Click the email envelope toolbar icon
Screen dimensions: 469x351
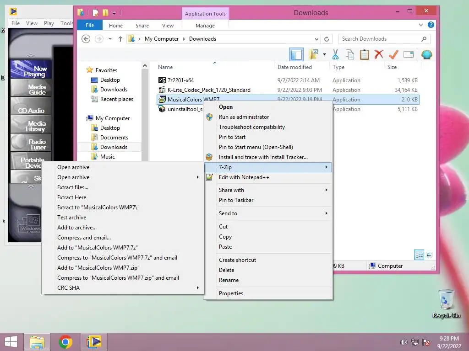click(x=408, y=54)
